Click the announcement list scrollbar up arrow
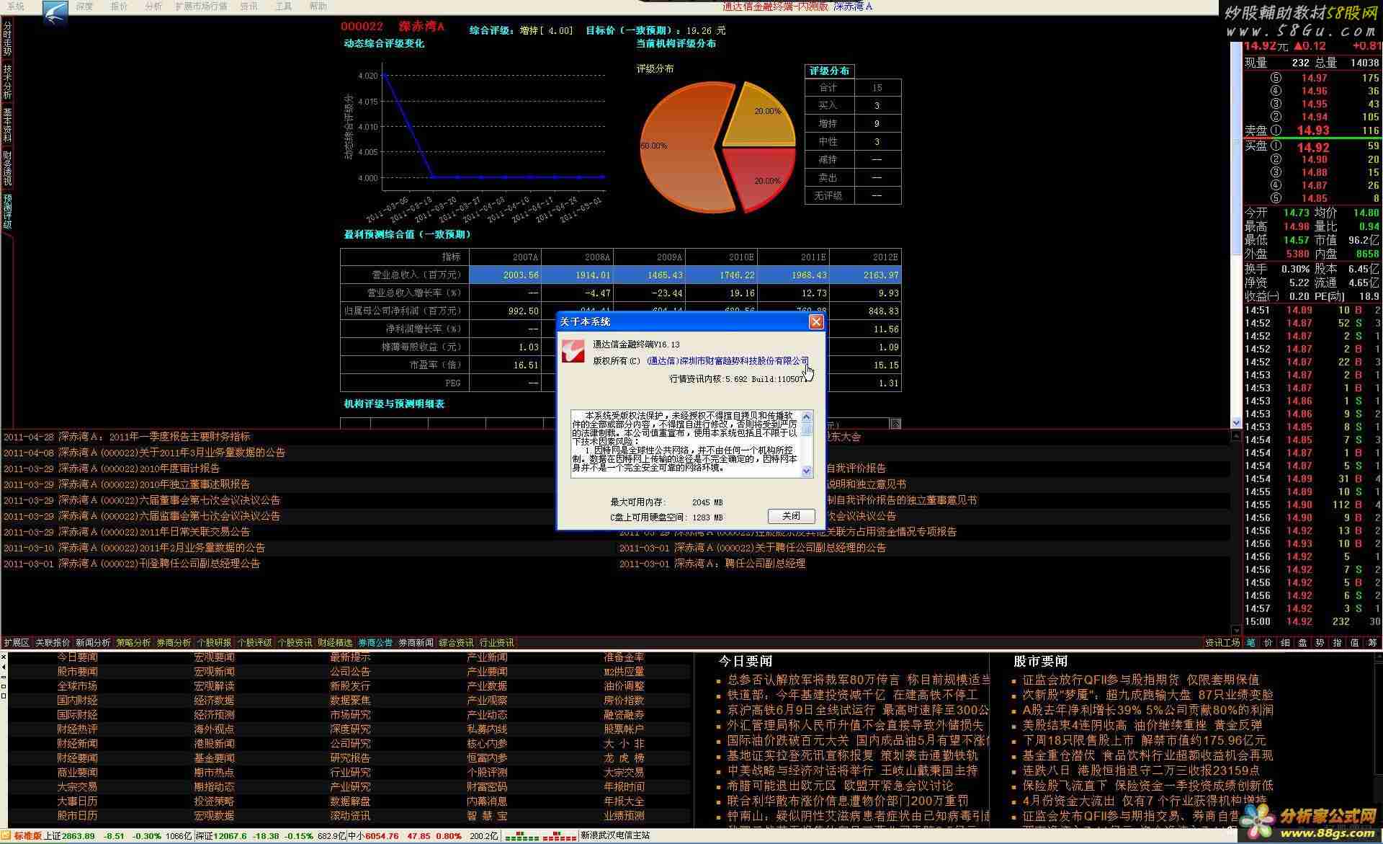Viewport: 1383px width, 844px height. (1236, 436)
